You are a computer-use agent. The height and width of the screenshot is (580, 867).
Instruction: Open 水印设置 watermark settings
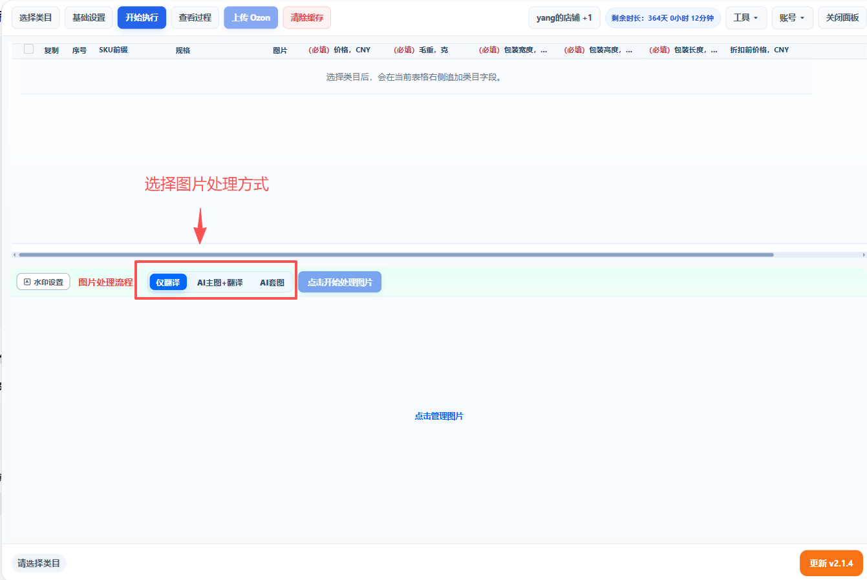[x=43, y=282]
